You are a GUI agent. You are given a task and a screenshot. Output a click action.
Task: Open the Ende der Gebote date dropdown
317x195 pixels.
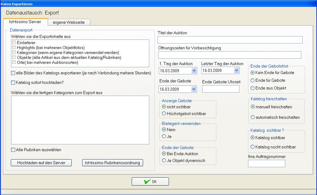coord(194,89)
